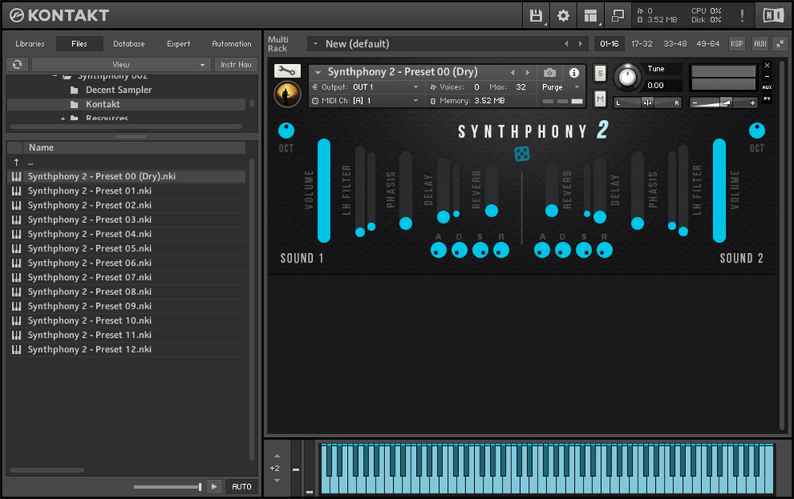Shift keyboard octave down arrow
This screenshot has height=499, width=794.
tap(276, 480)
